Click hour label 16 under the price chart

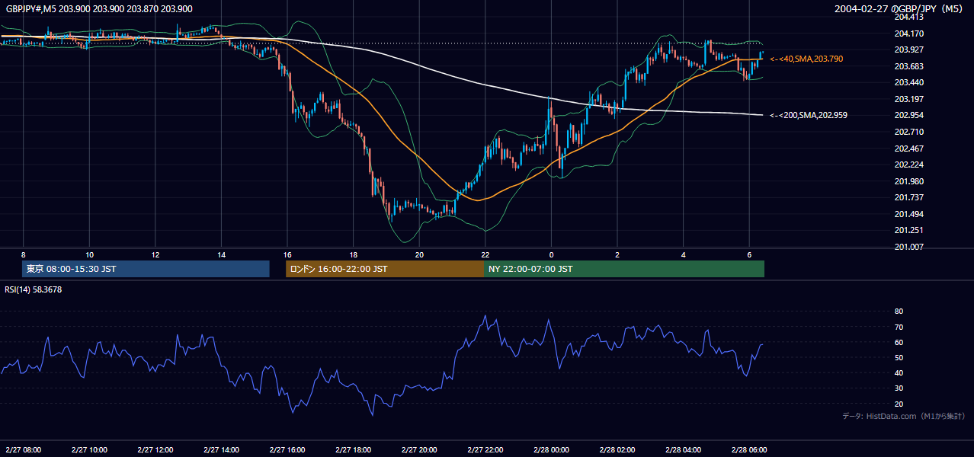pyautogui.click(x=287, y=254)
